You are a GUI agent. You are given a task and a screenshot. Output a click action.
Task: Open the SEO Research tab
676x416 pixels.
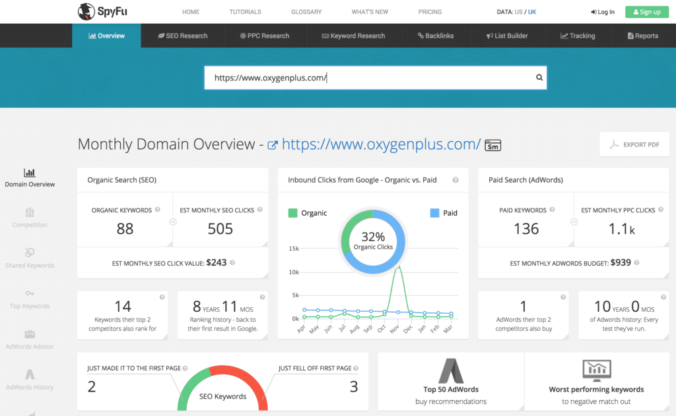click(x=182, y=36)
